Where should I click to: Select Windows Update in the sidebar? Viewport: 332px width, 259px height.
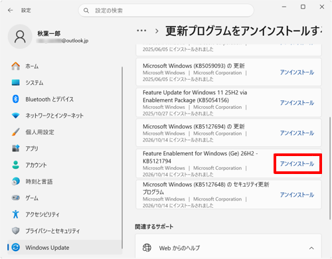coord(64,247)
